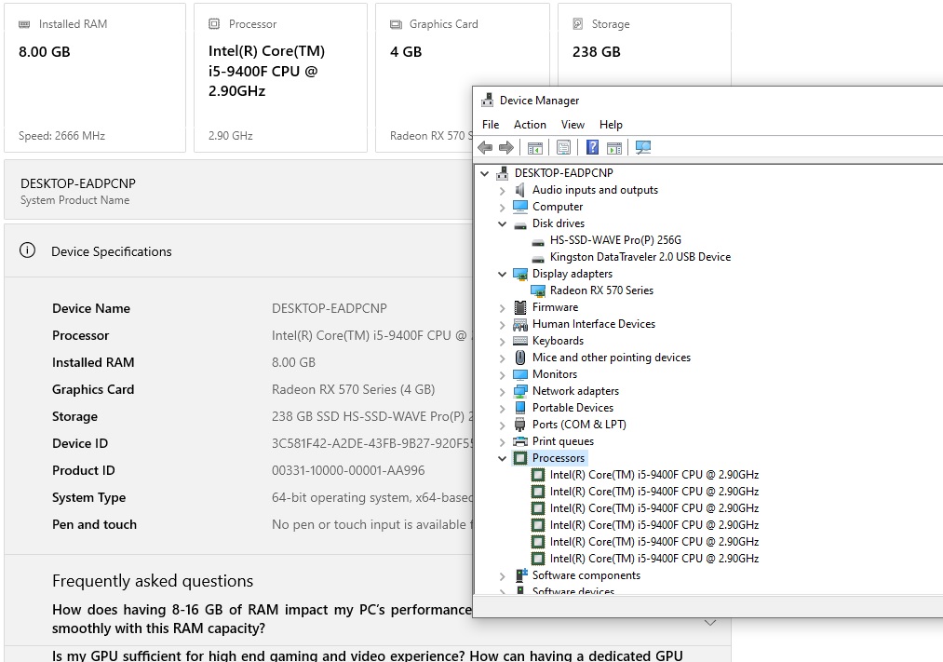
Task: Click the info icon beside Device Specifications
Action: [x=27, y=250]
